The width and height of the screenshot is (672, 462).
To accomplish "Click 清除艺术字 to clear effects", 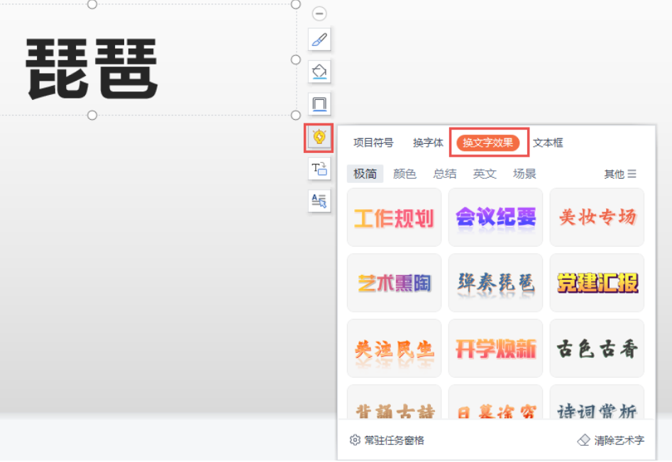I will point(611,440).
